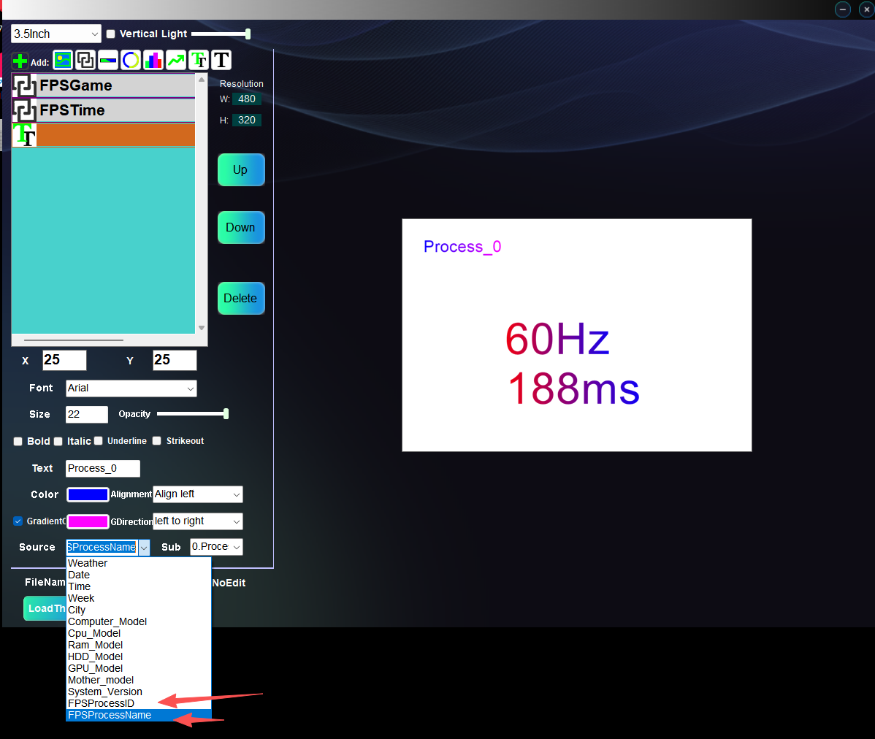Image resolution: width=875 pixels, height=739 pixels.
Task: Click the Text input field containing Process_0
Action: [x=102, y=469]
